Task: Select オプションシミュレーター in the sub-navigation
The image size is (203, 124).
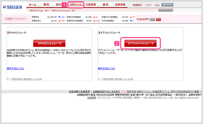Action: 64,10
